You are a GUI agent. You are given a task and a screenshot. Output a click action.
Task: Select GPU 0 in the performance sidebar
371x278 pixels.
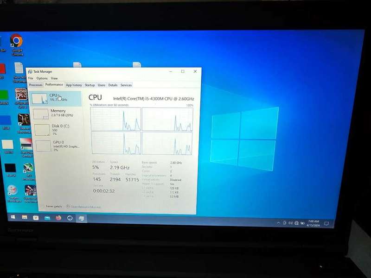point(59,145)
